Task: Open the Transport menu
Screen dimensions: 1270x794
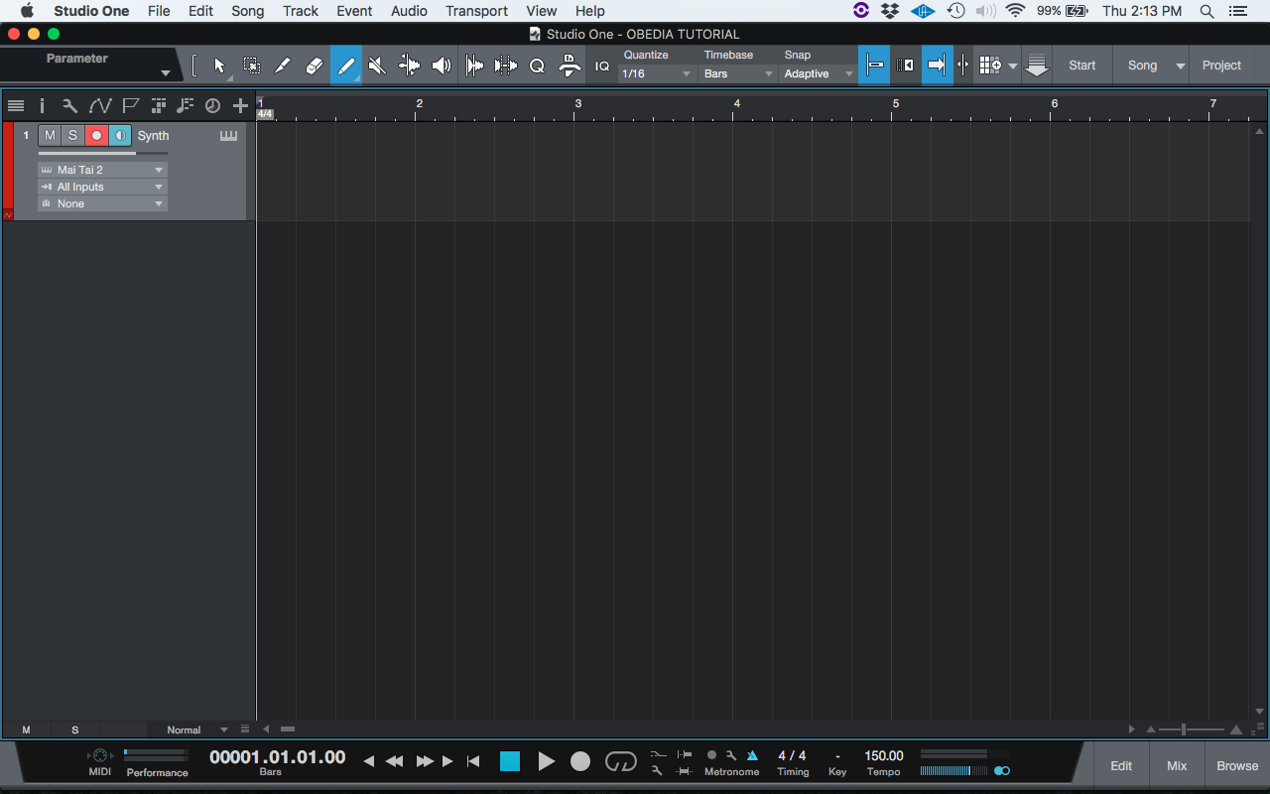Action: click(476, 11)
